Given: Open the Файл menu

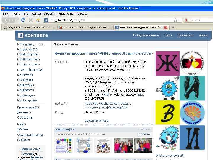Looking at the screenshot, I should pos(5,14).
